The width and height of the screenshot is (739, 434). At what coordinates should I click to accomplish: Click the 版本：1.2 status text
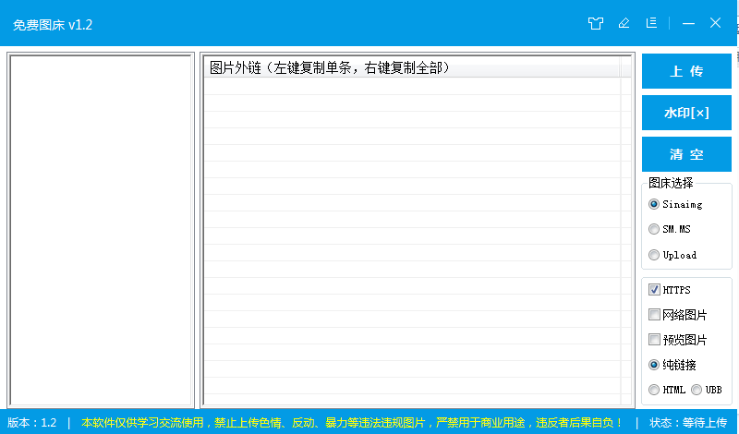[32, 423]
